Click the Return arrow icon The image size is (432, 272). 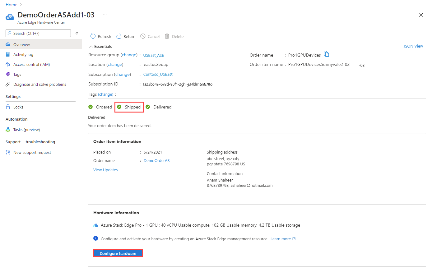[118, 36]
